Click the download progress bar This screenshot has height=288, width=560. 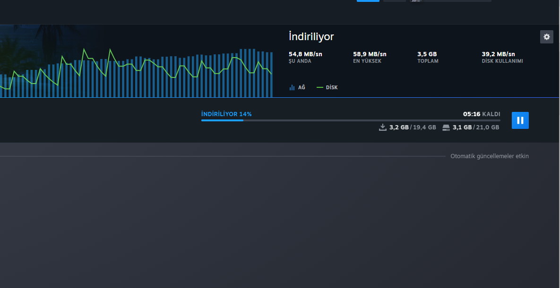pyautogui.click(x=350, y=120)
